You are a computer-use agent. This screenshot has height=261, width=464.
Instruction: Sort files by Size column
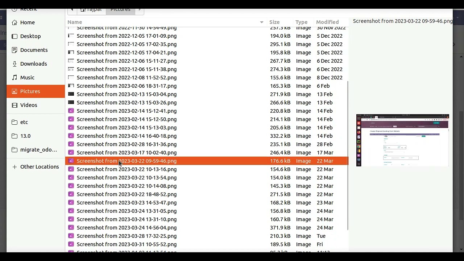pyautogui.click(x=274, y=22)
